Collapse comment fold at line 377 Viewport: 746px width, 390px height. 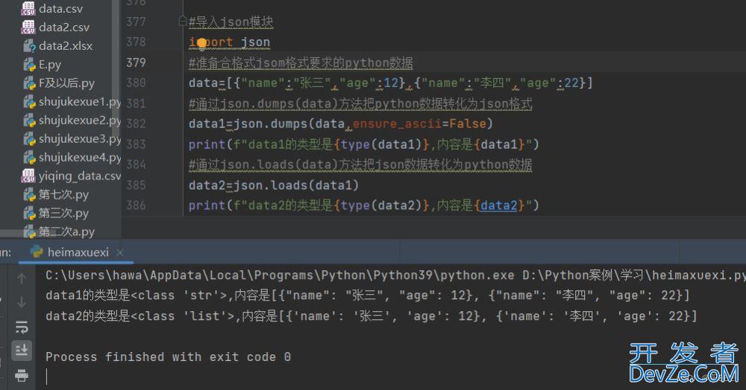click(183, 21)
